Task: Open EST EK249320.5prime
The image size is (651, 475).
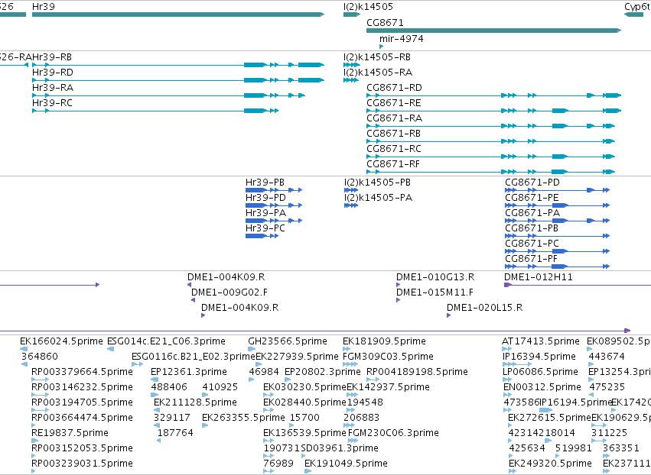Action: click(550, 464)
